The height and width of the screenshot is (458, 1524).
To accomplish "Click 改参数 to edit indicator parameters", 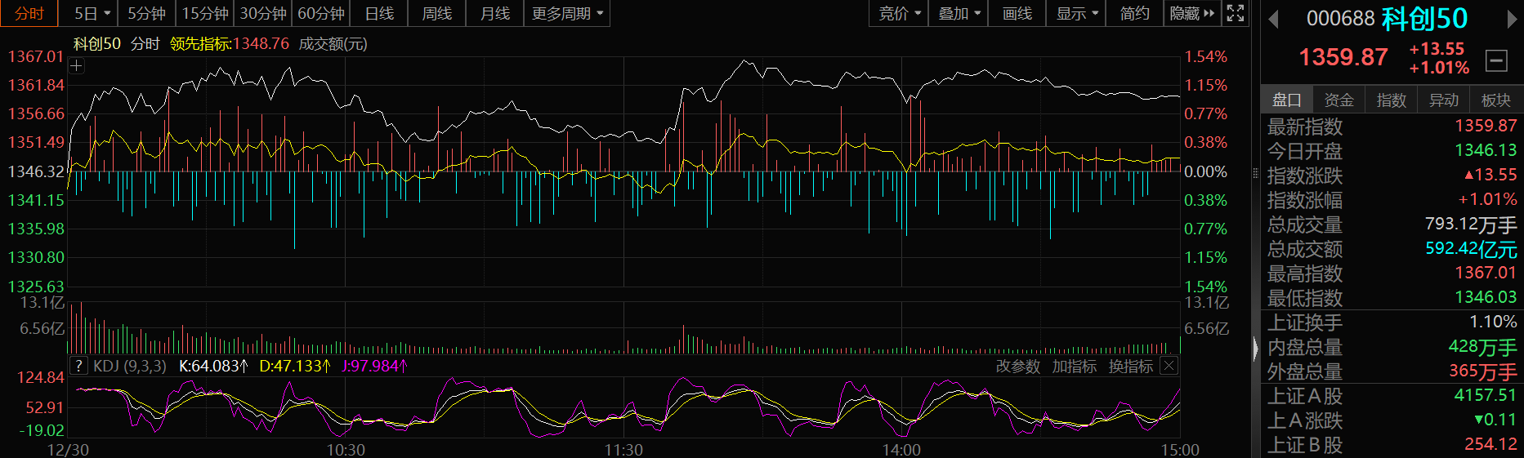I will 1017,367.
